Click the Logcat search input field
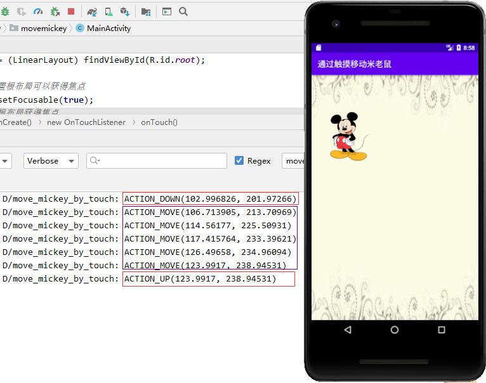Screen dimensions: 486x383 pyautogui.click(x=157, y=160)
